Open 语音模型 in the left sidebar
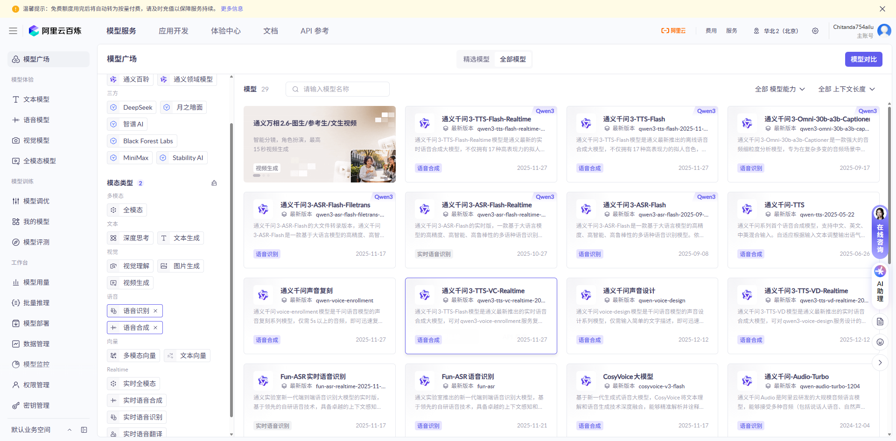Image resolution: width=896 pixels, height=441 pixels. 49,120
